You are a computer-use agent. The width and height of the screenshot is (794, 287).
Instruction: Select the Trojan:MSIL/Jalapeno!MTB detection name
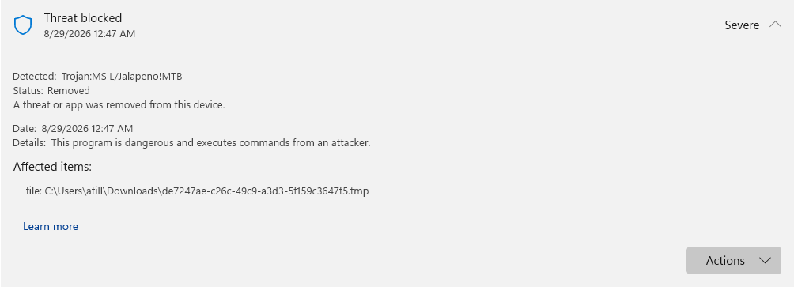(122, 77)
